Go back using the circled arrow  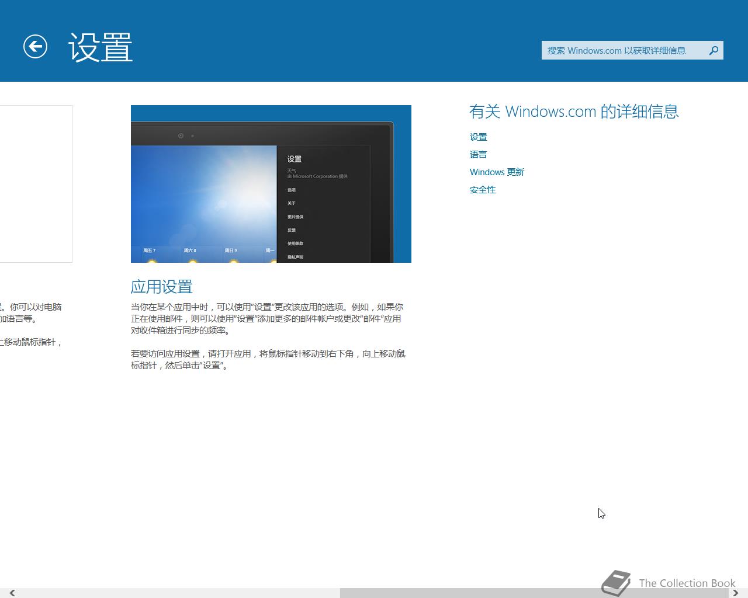[x=35, y=47]
